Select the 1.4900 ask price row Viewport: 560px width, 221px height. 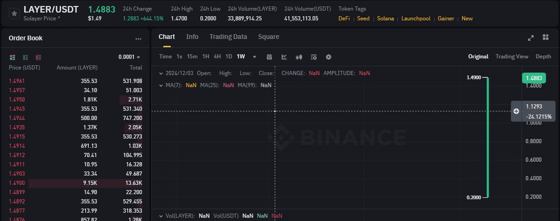(75, 183)
